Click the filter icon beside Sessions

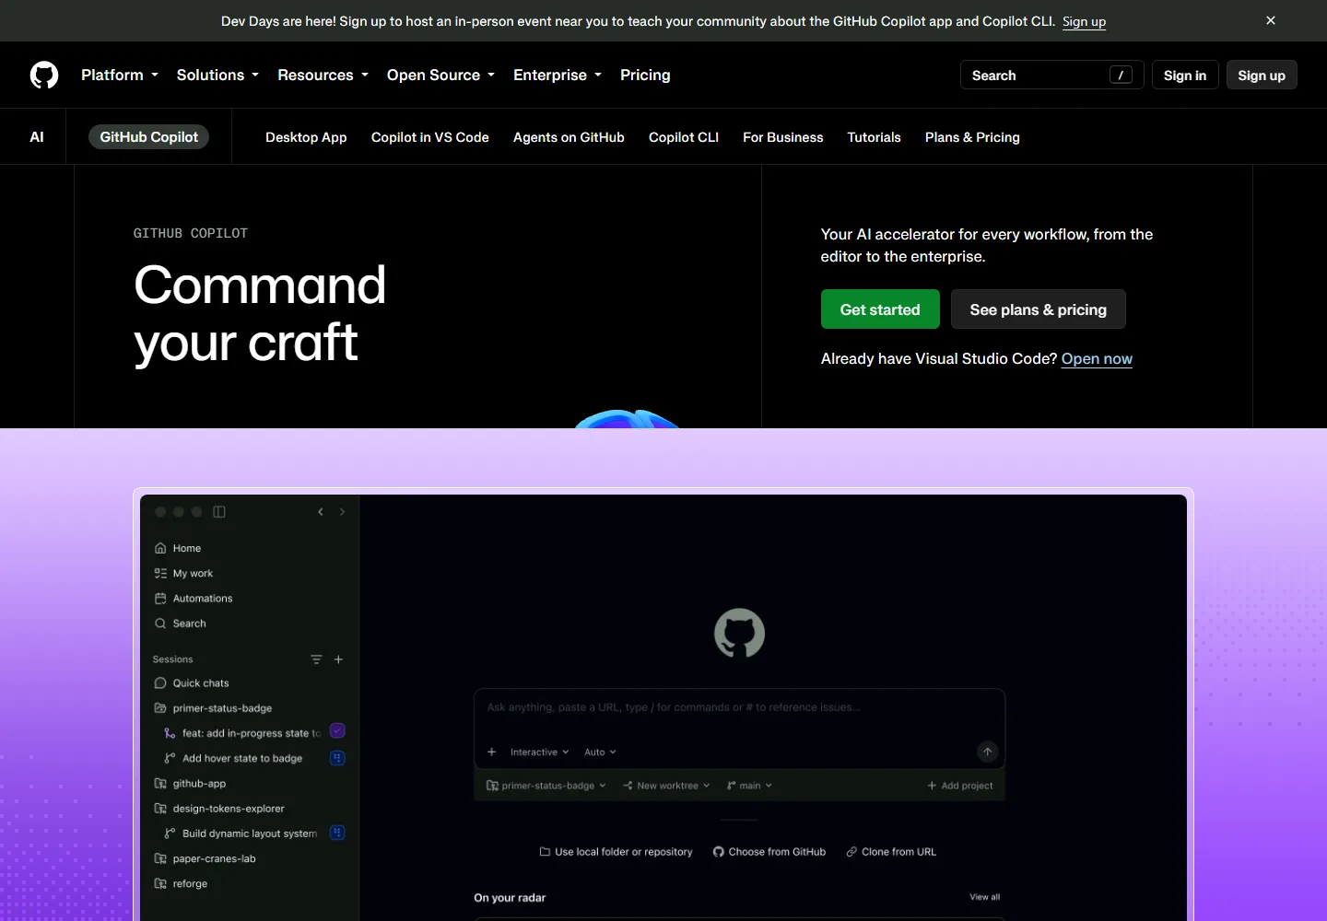(316, 659)
